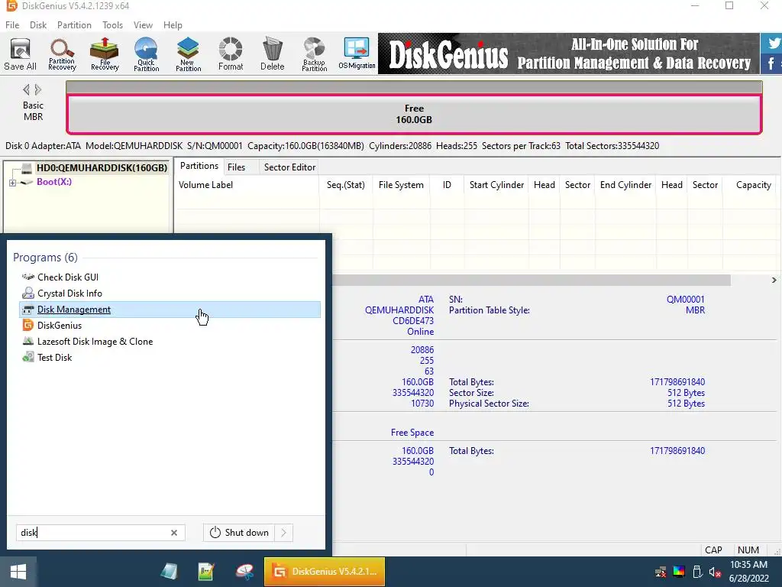Click the End Cylinder column header
Viewport: 782px width, 587px height.
(x=625, y=185)
